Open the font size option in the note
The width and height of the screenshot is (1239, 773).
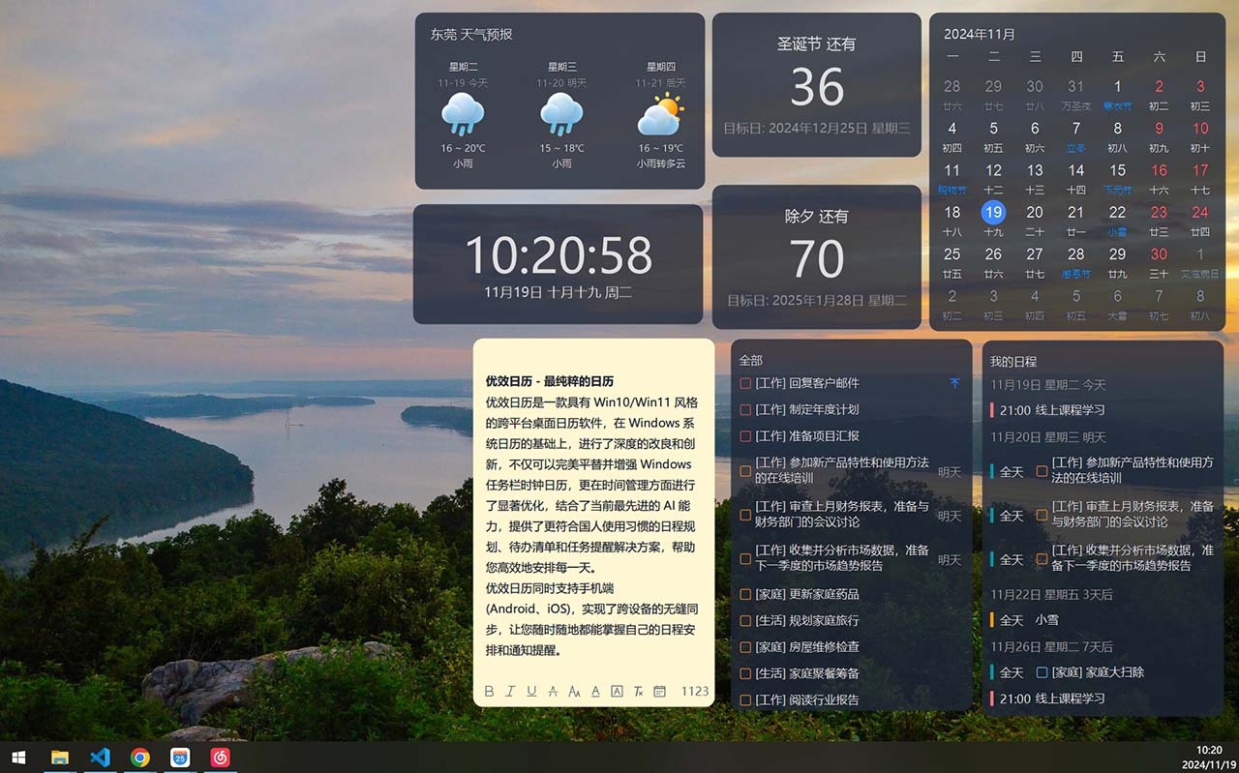click(574, 692)
